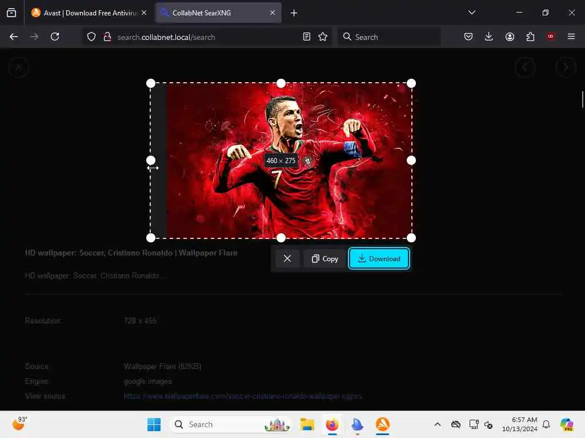
Task: Click the left-middle selection handle
Action: (151, 160)
